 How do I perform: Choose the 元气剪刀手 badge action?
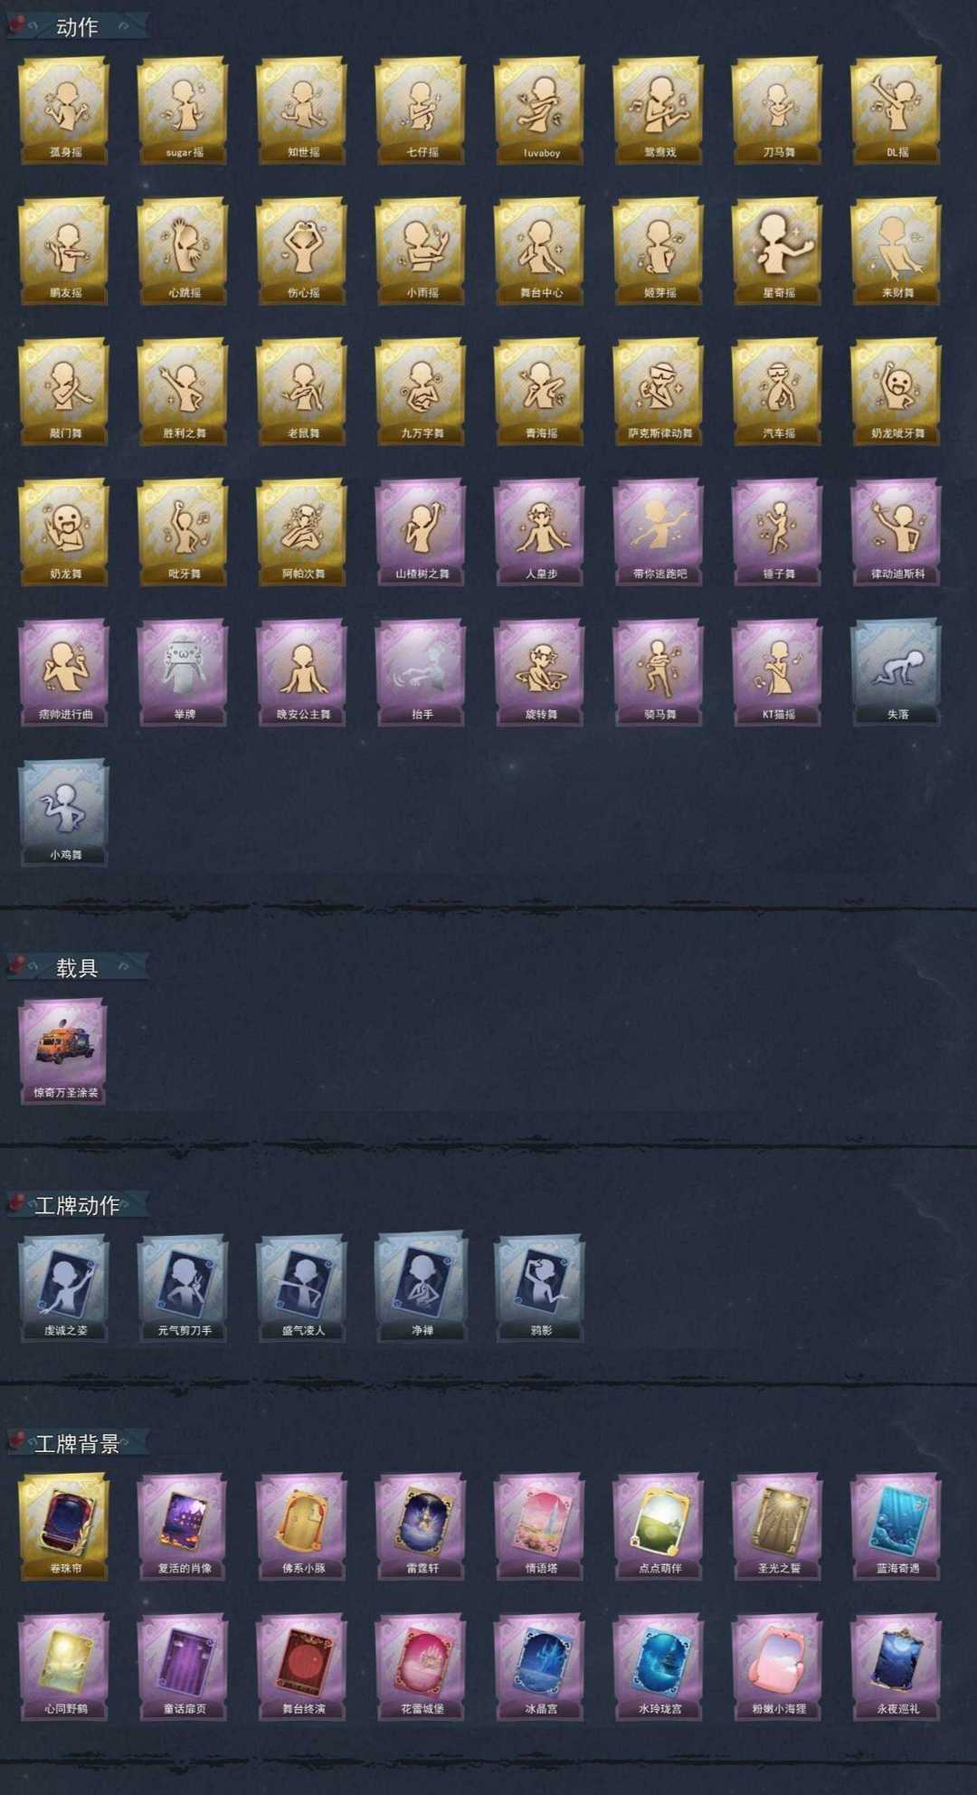click(x=183, y=1288)
